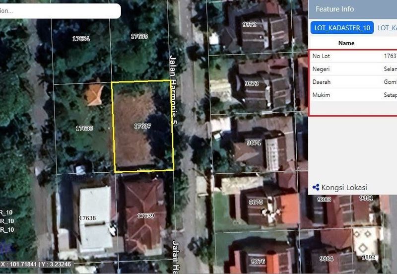The image size is (397, 274).
Task: Click the X Y coordinate readout
Action: tap(36, 265)
